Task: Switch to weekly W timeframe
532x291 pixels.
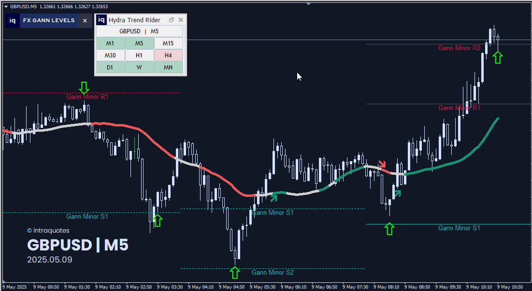Action: (139, 68)
